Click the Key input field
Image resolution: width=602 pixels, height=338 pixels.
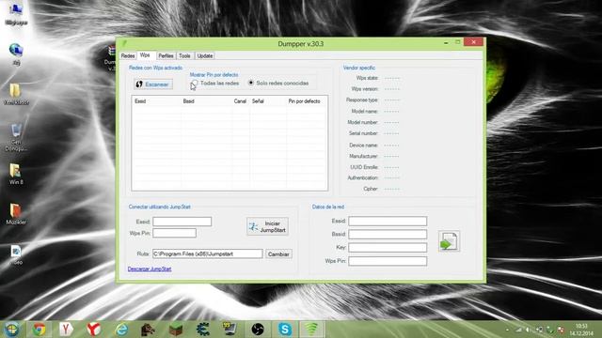(x=388, y=248)
